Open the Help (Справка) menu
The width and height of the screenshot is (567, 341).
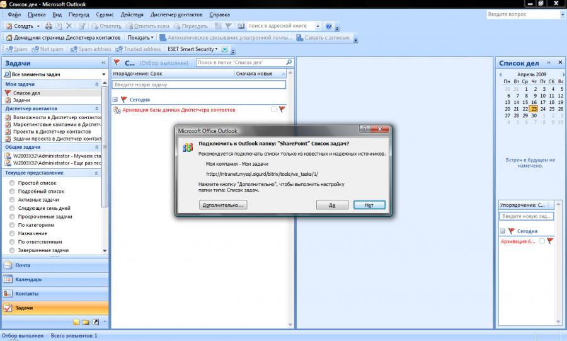point(219,15)
